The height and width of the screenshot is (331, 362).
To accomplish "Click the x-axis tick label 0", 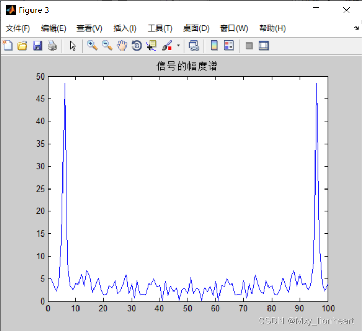I will (x=48, y=308).
